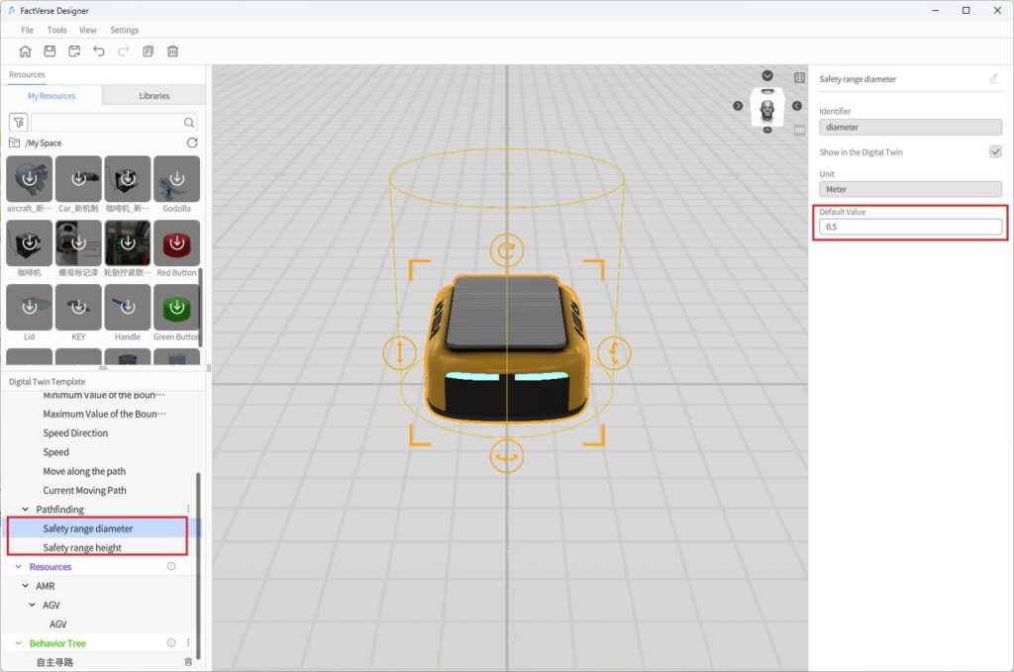Open the resource filter icon
The image size is (1014, 672).
pos(18,122)
